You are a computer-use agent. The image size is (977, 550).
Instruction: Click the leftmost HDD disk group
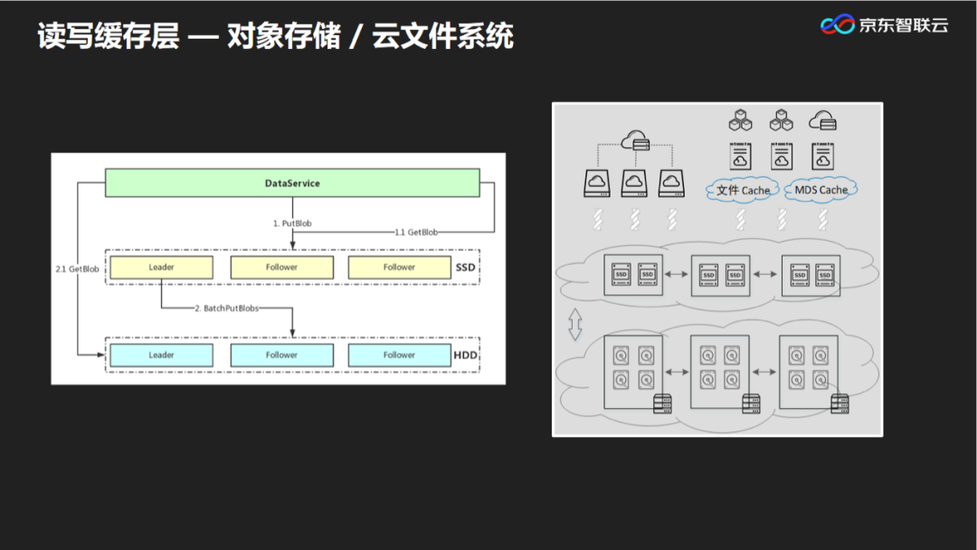[633, 372]
